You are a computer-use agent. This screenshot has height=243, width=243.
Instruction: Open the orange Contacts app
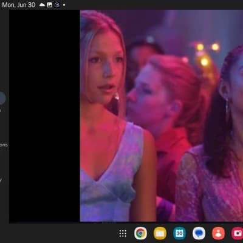pyautogui.click(x=218, y=233)
